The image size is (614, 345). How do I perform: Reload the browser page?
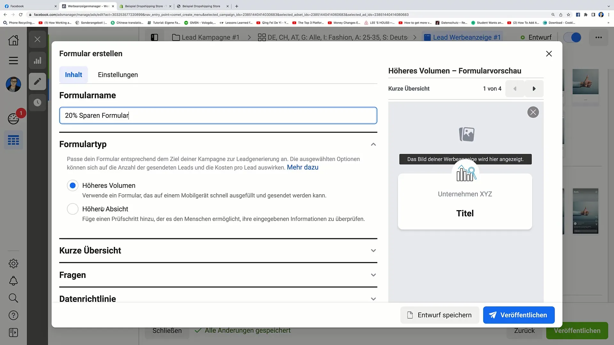pyautogui.click(x=21, y=15)
